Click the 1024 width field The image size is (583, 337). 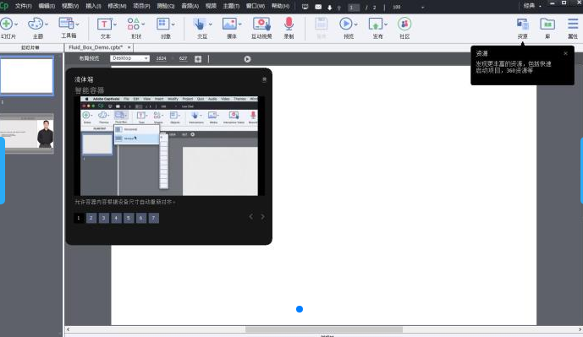coord(161,58)
